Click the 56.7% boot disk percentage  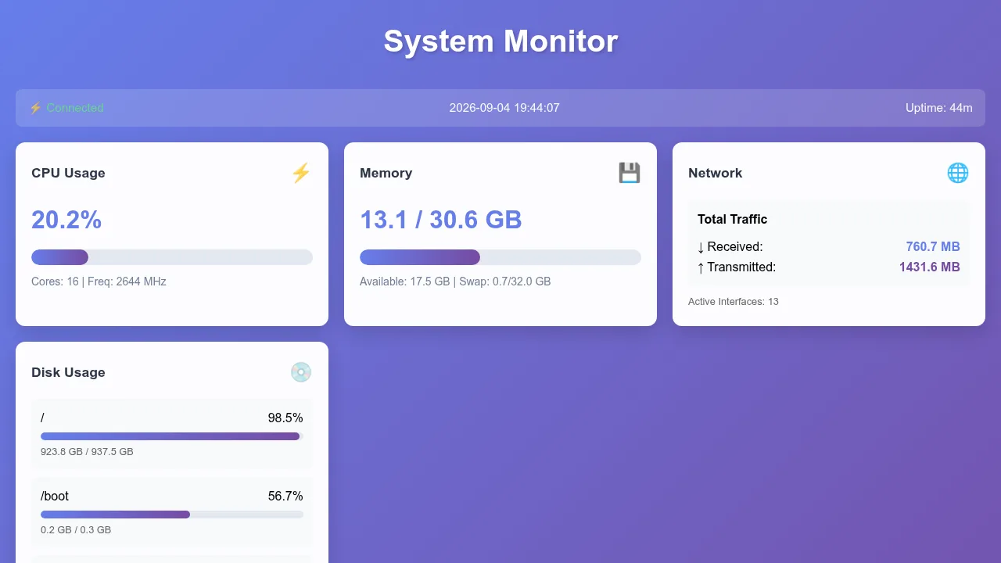[285, 497]
